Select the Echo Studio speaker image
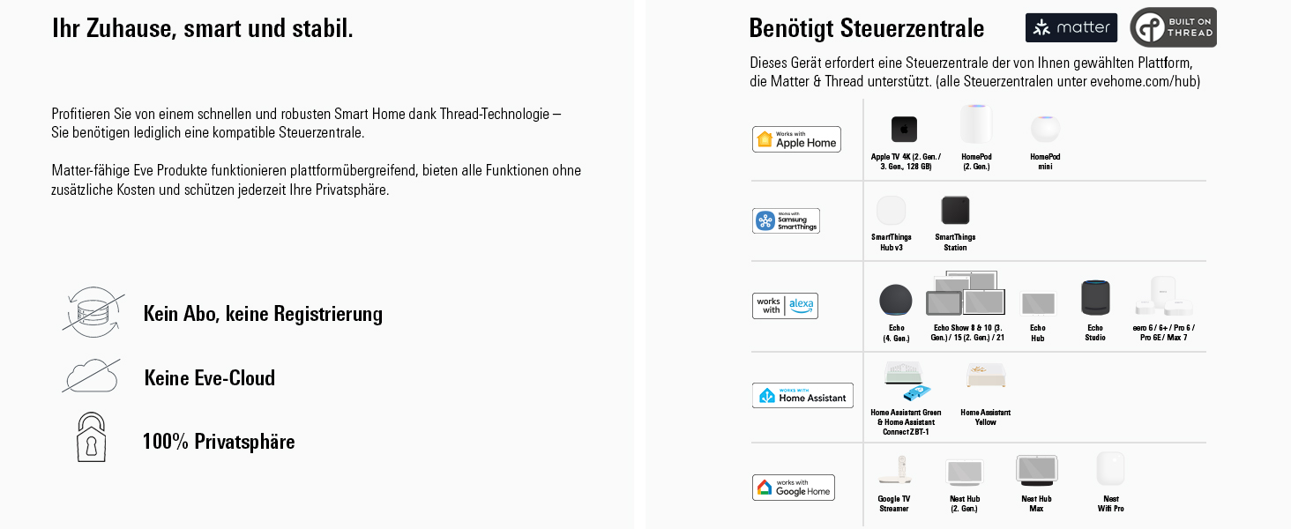Image resolution: width=1291 pixels, height=529 pixels. 1095,299
